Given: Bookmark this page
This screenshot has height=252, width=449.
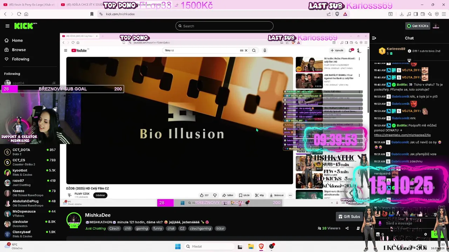Looking at the screenshot, I should click(92, 14).
